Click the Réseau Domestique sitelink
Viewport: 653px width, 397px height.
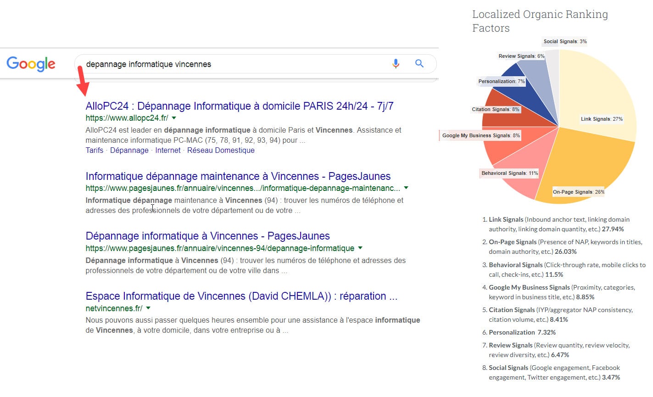click(x=221, y=150)
